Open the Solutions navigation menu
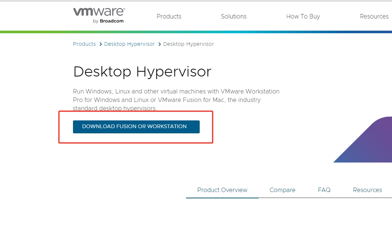This screenshot has width=392, height=229. click(x=233, y=17)
